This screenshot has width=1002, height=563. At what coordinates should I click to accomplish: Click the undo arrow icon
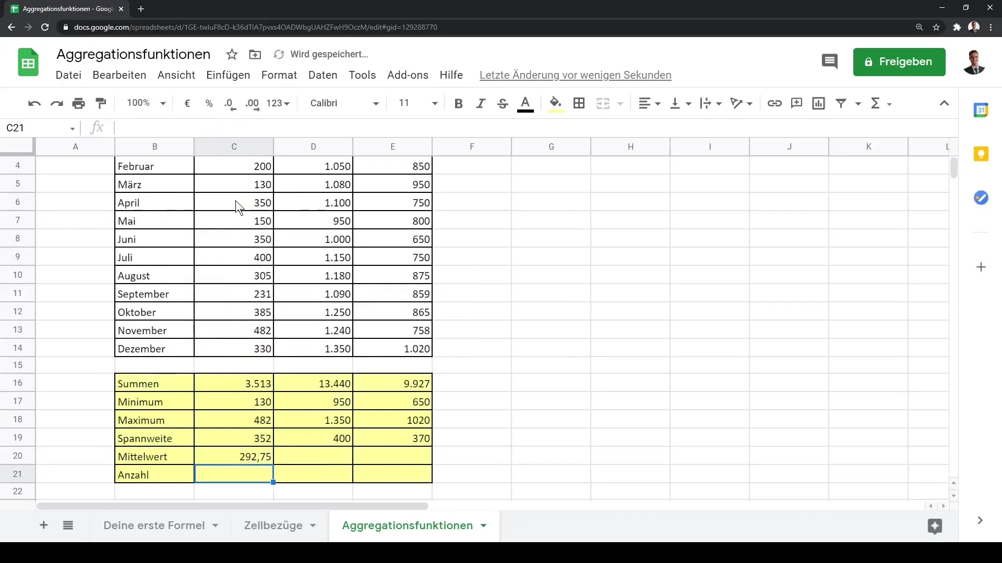point(34,103)
